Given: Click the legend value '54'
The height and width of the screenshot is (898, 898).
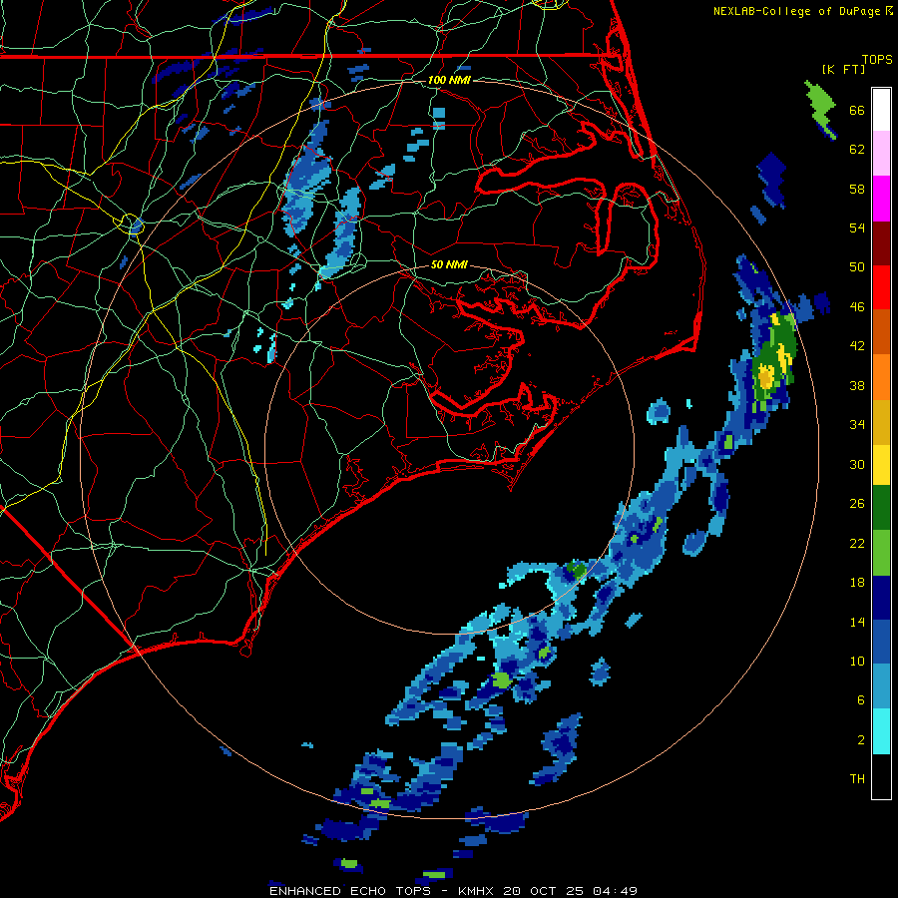Looking at the screenshot, I should coord(857,227).
